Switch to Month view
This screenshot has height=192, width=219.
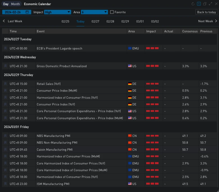click(15, 4)
